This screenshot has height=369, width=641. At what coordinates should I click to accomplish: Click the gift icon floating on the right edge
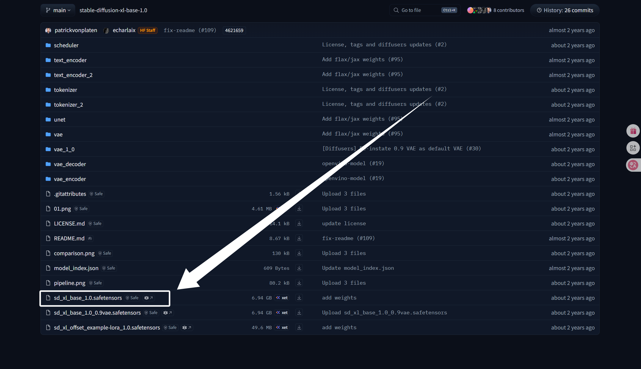633,131
